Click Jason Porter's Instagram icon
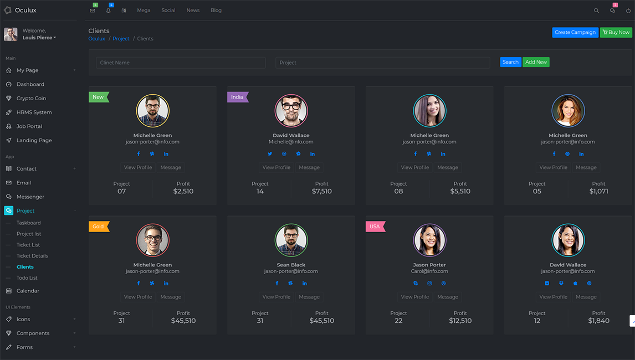This screenshot has width=635, height=360. [x=429, y=284]
